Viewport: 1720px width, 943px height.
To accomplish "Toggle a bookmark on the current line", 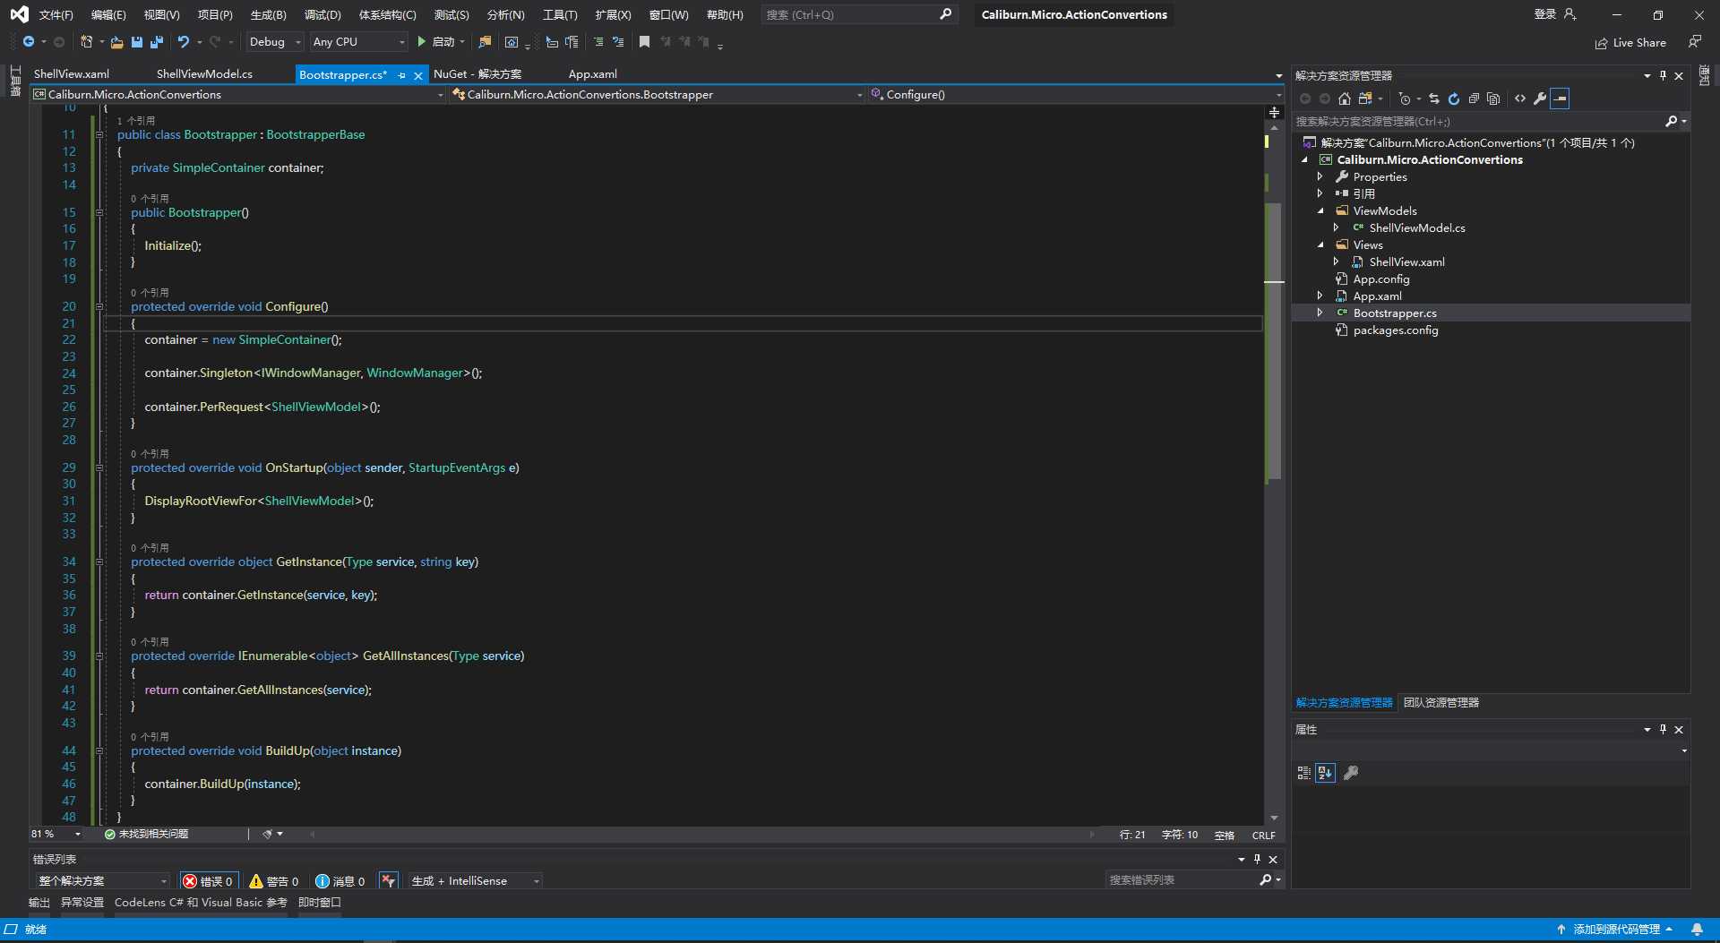I will point(644,42).
